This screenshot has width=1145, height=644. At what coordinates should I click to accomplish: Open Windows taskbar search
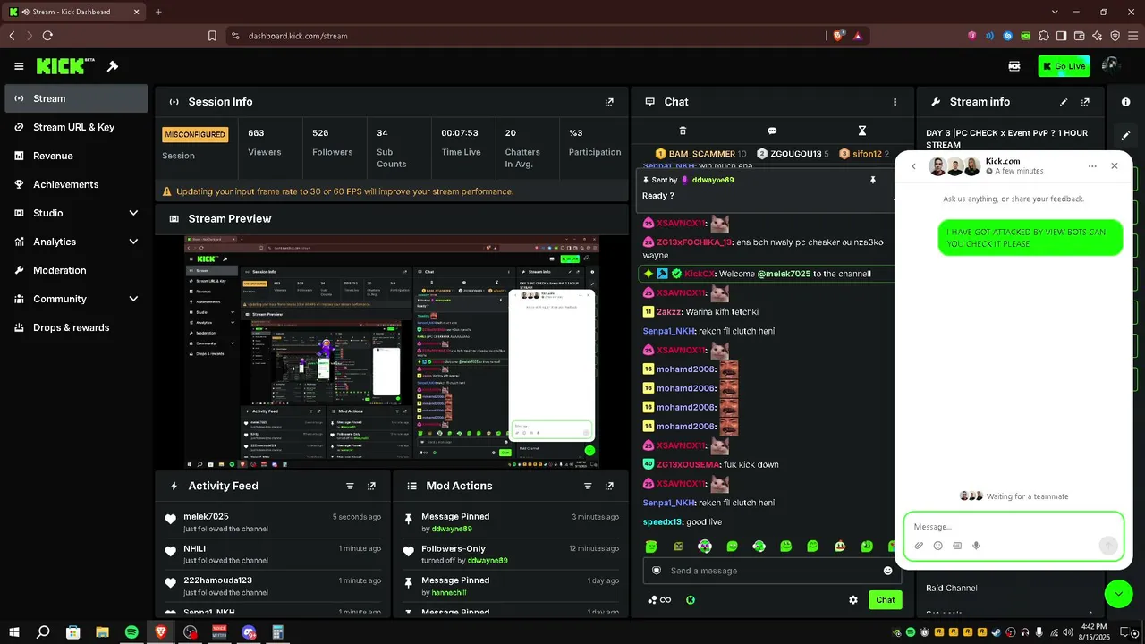tap(43, 632)
